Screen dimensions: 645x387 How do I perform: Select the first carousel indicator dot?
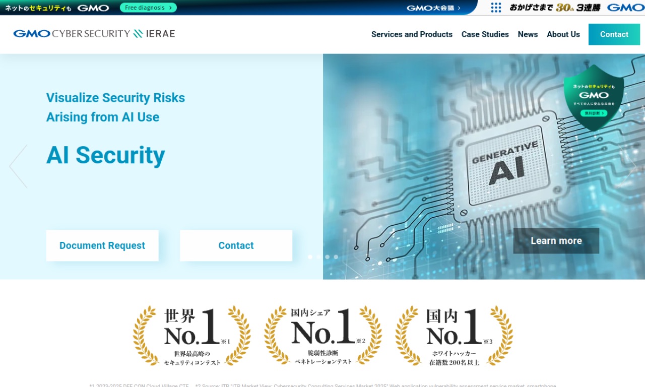pyautogui.click(x=310, y=257)
